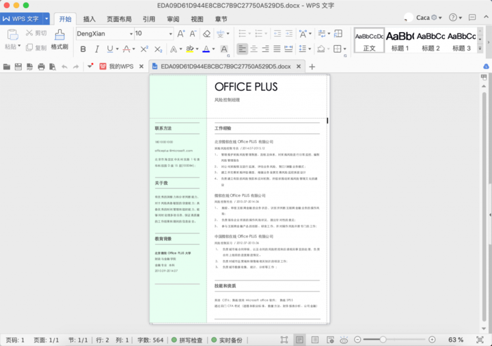Open line spacing options
The image size is (492, 346).
(x=303, y=49)
